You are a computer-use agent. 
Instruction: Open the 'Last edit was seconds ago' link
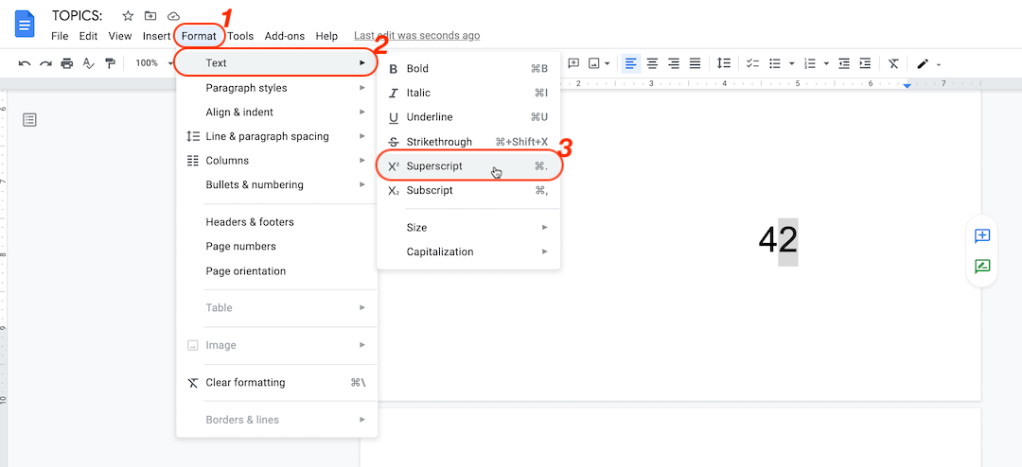[416, 36]
